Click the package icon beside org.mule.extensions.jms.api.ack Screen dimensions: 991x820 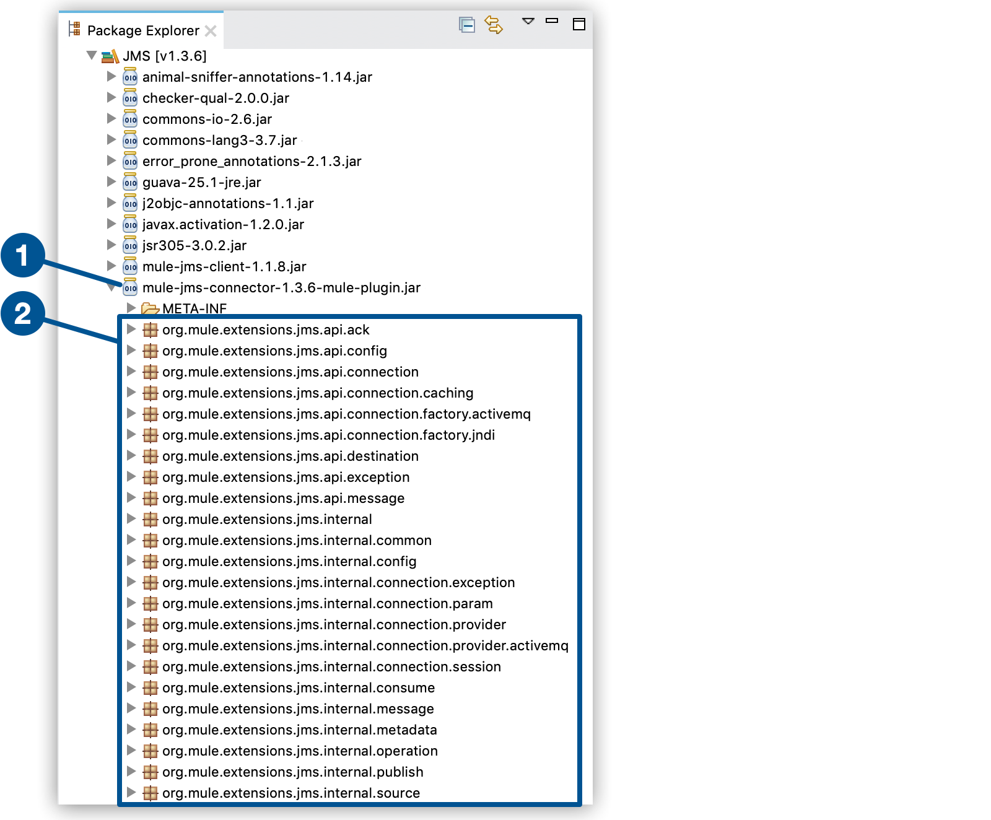coord(150,329)
